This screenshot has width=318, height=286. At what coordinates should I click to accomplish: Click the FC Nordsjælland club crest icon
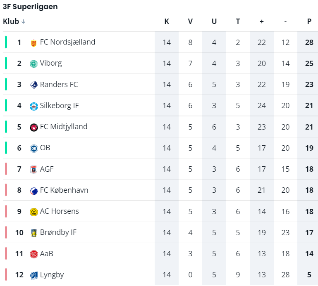[34, 43]
